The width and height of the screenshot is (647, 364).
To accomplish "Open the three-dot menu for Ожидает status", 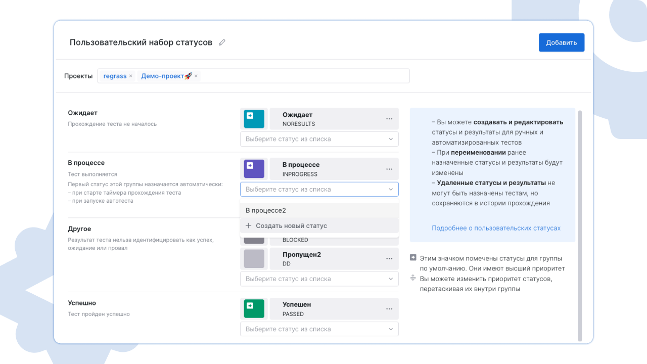I will pos(389,119).
